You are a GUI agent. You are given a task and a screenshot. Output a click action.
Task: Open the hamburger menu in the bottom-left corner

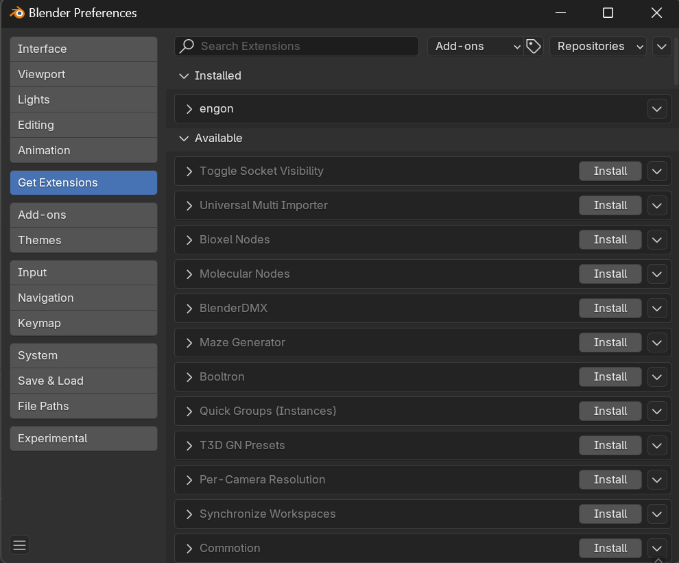19,544
